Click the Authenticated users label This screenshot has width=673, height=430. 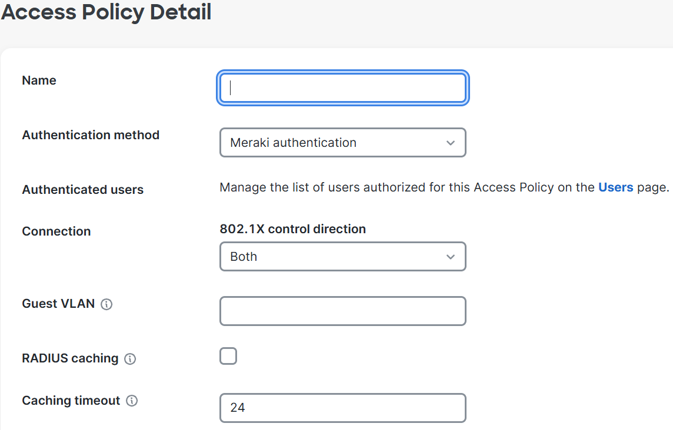(x=83, y=190)
